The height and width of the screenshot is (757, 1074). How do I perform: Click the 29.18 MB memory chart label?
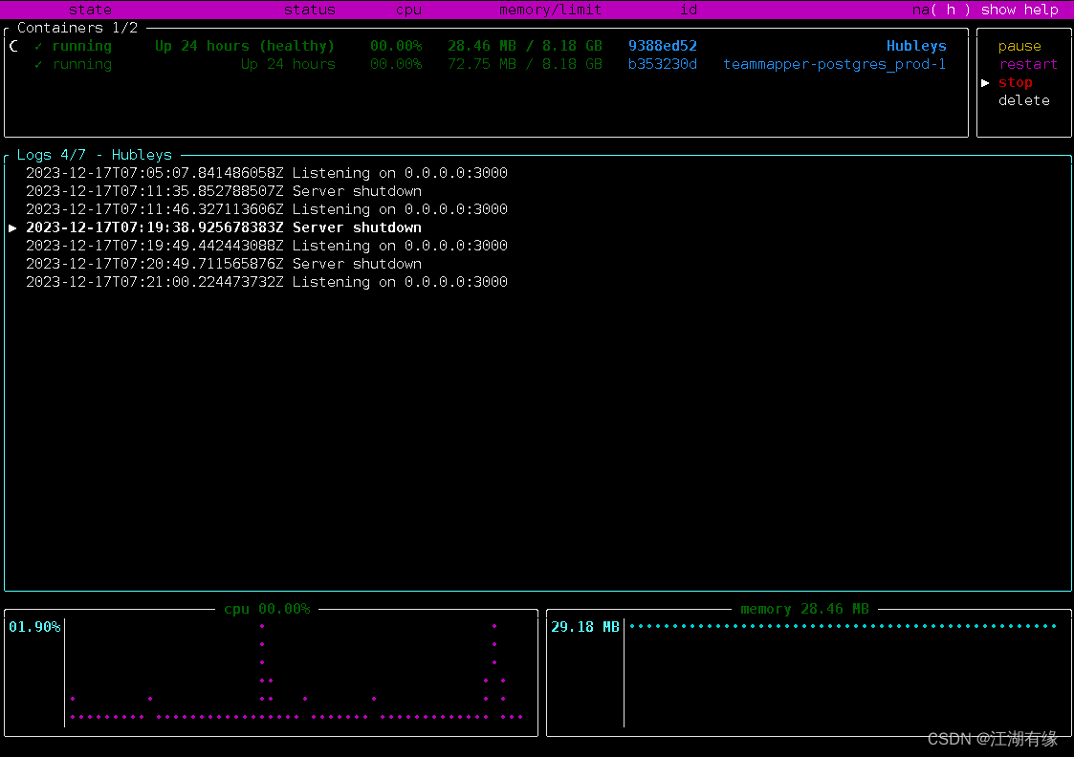[x=585, y=626]
